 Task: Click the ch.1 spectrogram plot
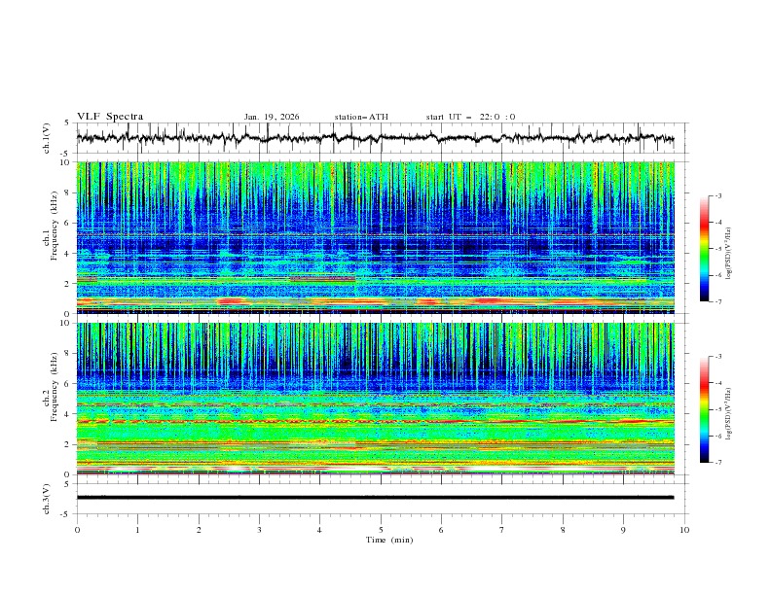pos(376,237)
